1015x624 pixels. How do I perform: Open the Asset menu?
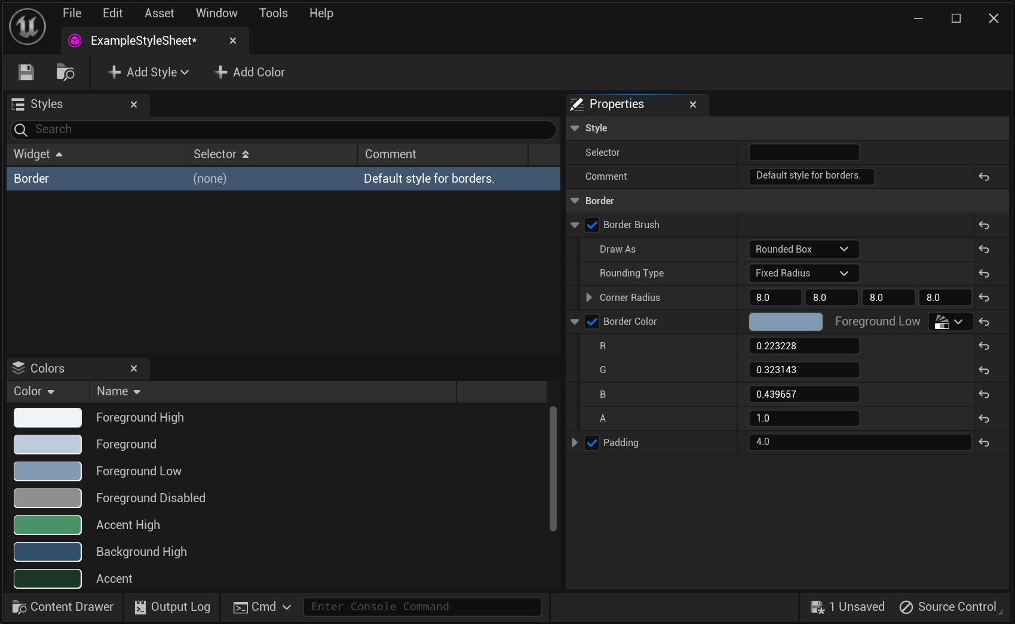coord(158,13)
